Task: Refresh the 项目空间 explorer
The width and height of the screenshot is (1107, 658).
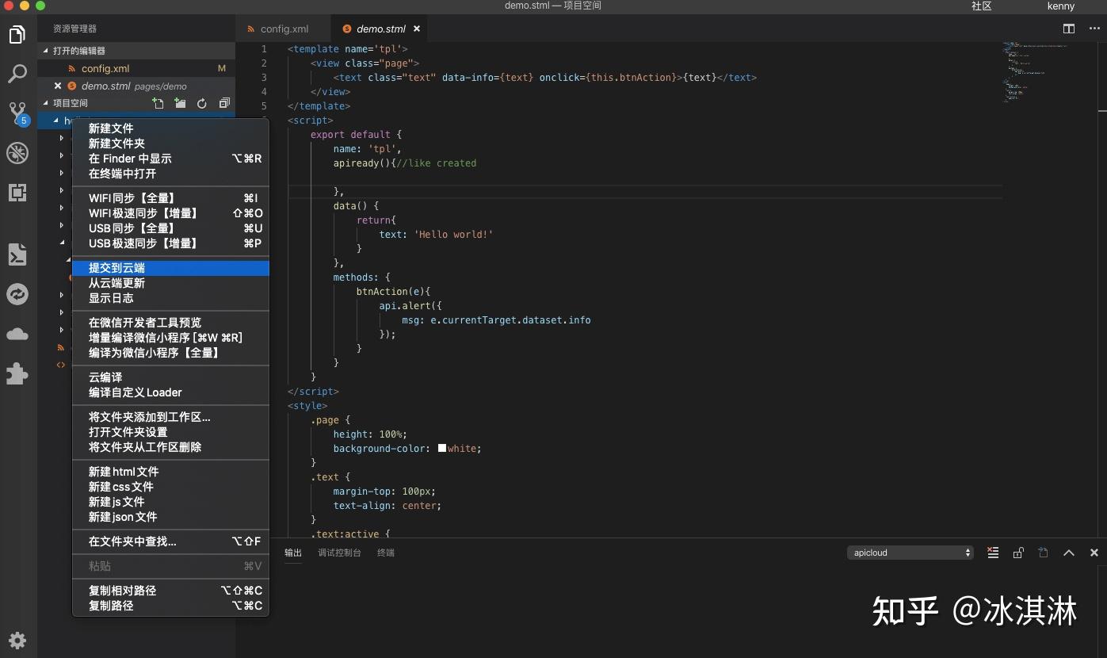Action: [202, 103]
